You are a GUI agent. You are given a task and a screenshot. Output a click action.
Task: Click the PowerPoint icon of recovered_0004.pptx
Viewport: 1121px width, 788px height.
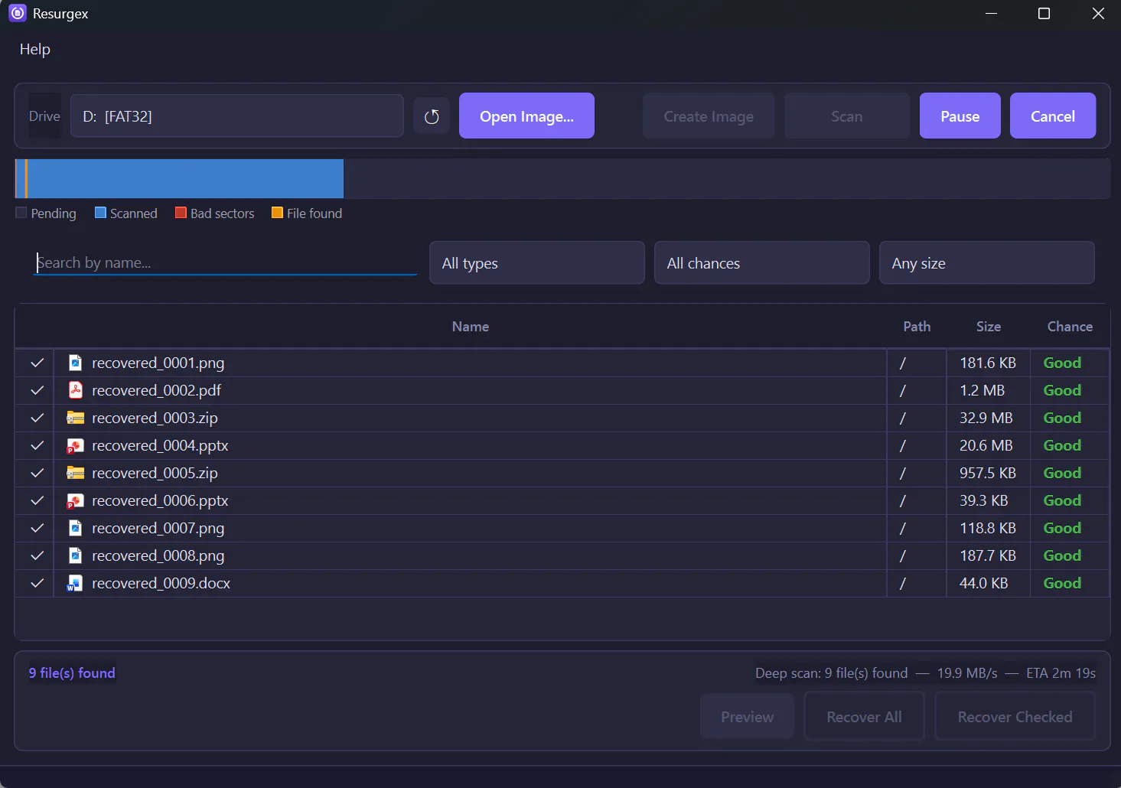75,445
